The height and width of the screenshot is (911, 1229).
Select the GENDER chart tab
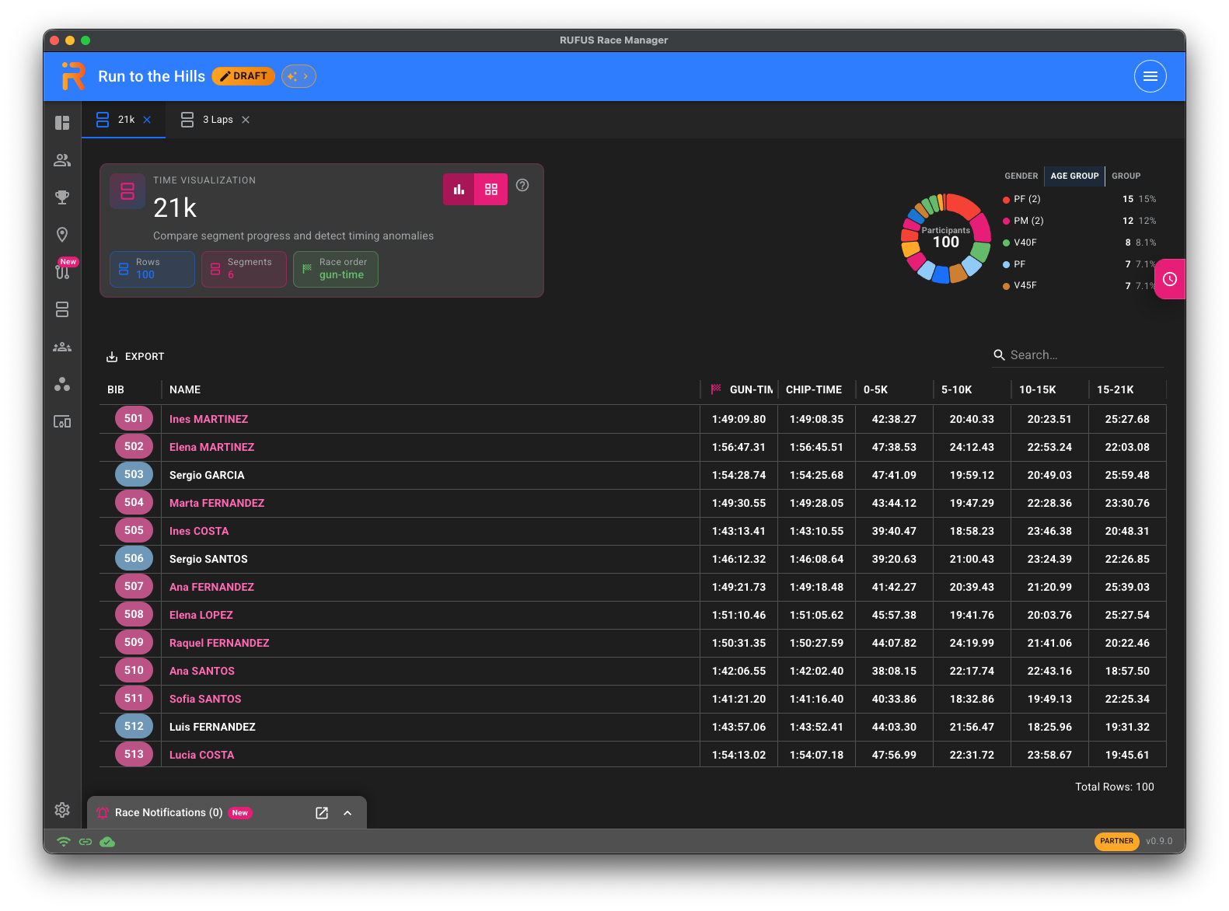click(x=1021, y=176)
